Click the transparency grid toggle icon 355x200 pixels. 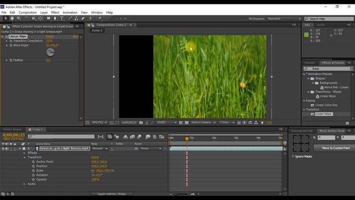click(x=186, y=122)
